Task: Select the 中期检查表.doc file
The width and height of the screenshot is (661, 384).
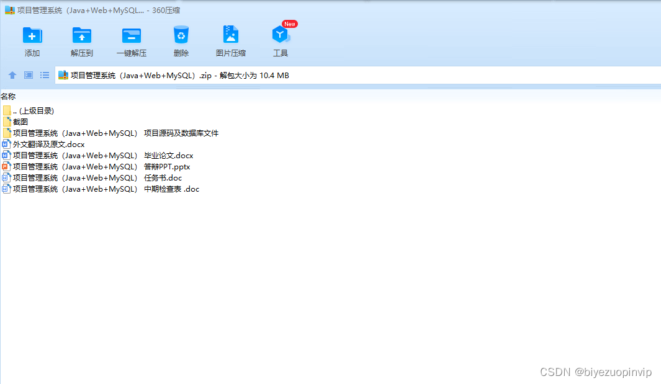Action: [99, 189]
